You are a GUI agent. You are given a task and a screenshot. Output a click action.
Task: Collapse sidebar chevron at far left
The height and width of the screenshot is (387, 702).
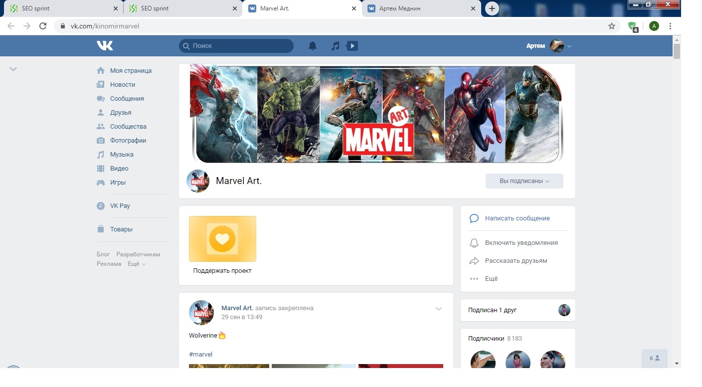point(13,69)
